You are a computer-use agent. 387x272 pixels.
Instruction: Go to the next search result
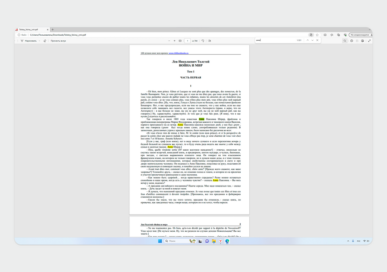pos(312,40)
